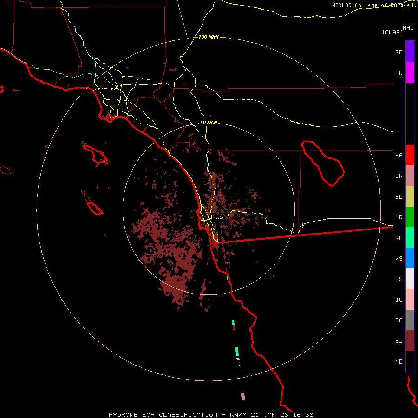This screenshot has width=418, height=418.
Task: Click the BD legend label
Action: [398, 197]
